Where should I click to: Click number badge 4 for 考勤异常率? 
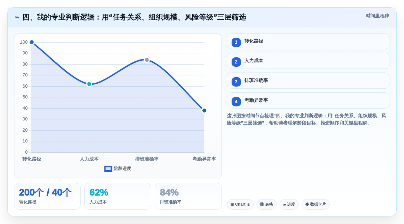coord(236,102)
